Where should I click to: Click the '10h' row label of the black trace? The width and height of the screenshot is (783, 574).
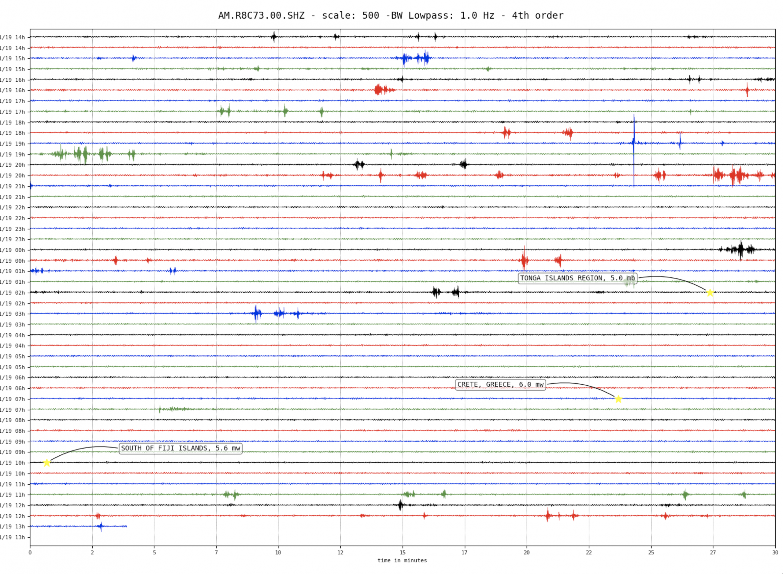pyautogui.click(x=13, y=462)
